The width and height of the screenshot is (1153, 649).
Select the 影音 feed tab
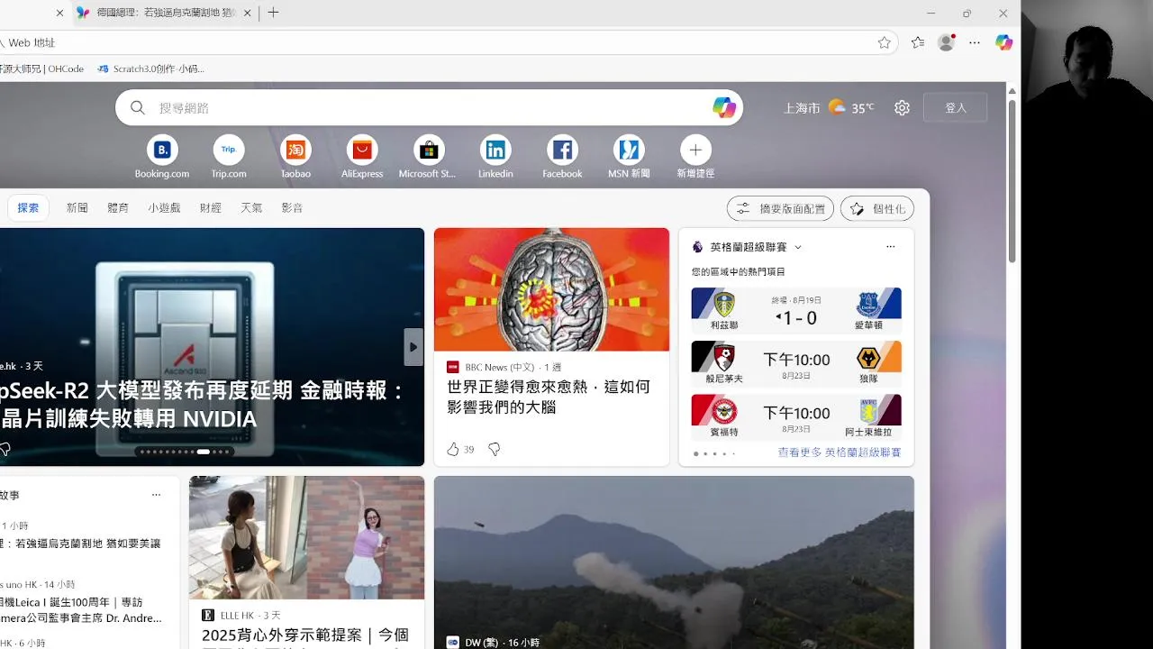coord(292,207)
